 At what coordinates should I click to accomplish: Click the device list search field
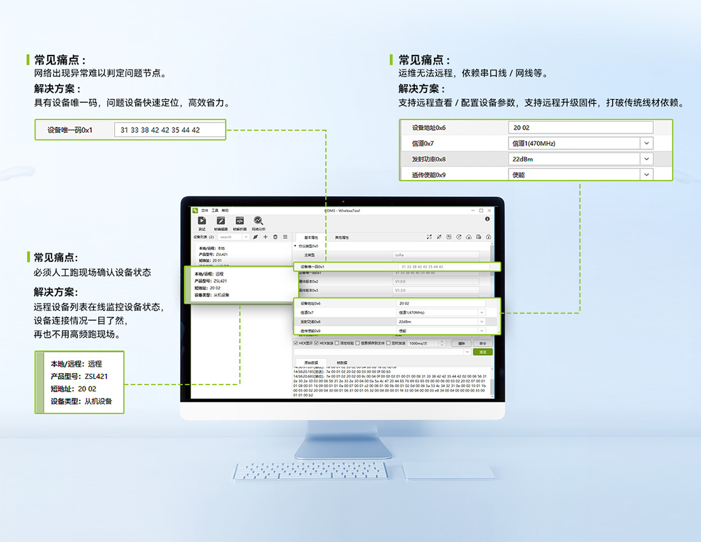[229, 237]
